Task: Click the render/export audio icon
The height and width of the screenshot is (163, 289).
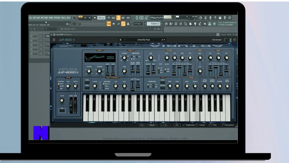Action: (225, 18)
